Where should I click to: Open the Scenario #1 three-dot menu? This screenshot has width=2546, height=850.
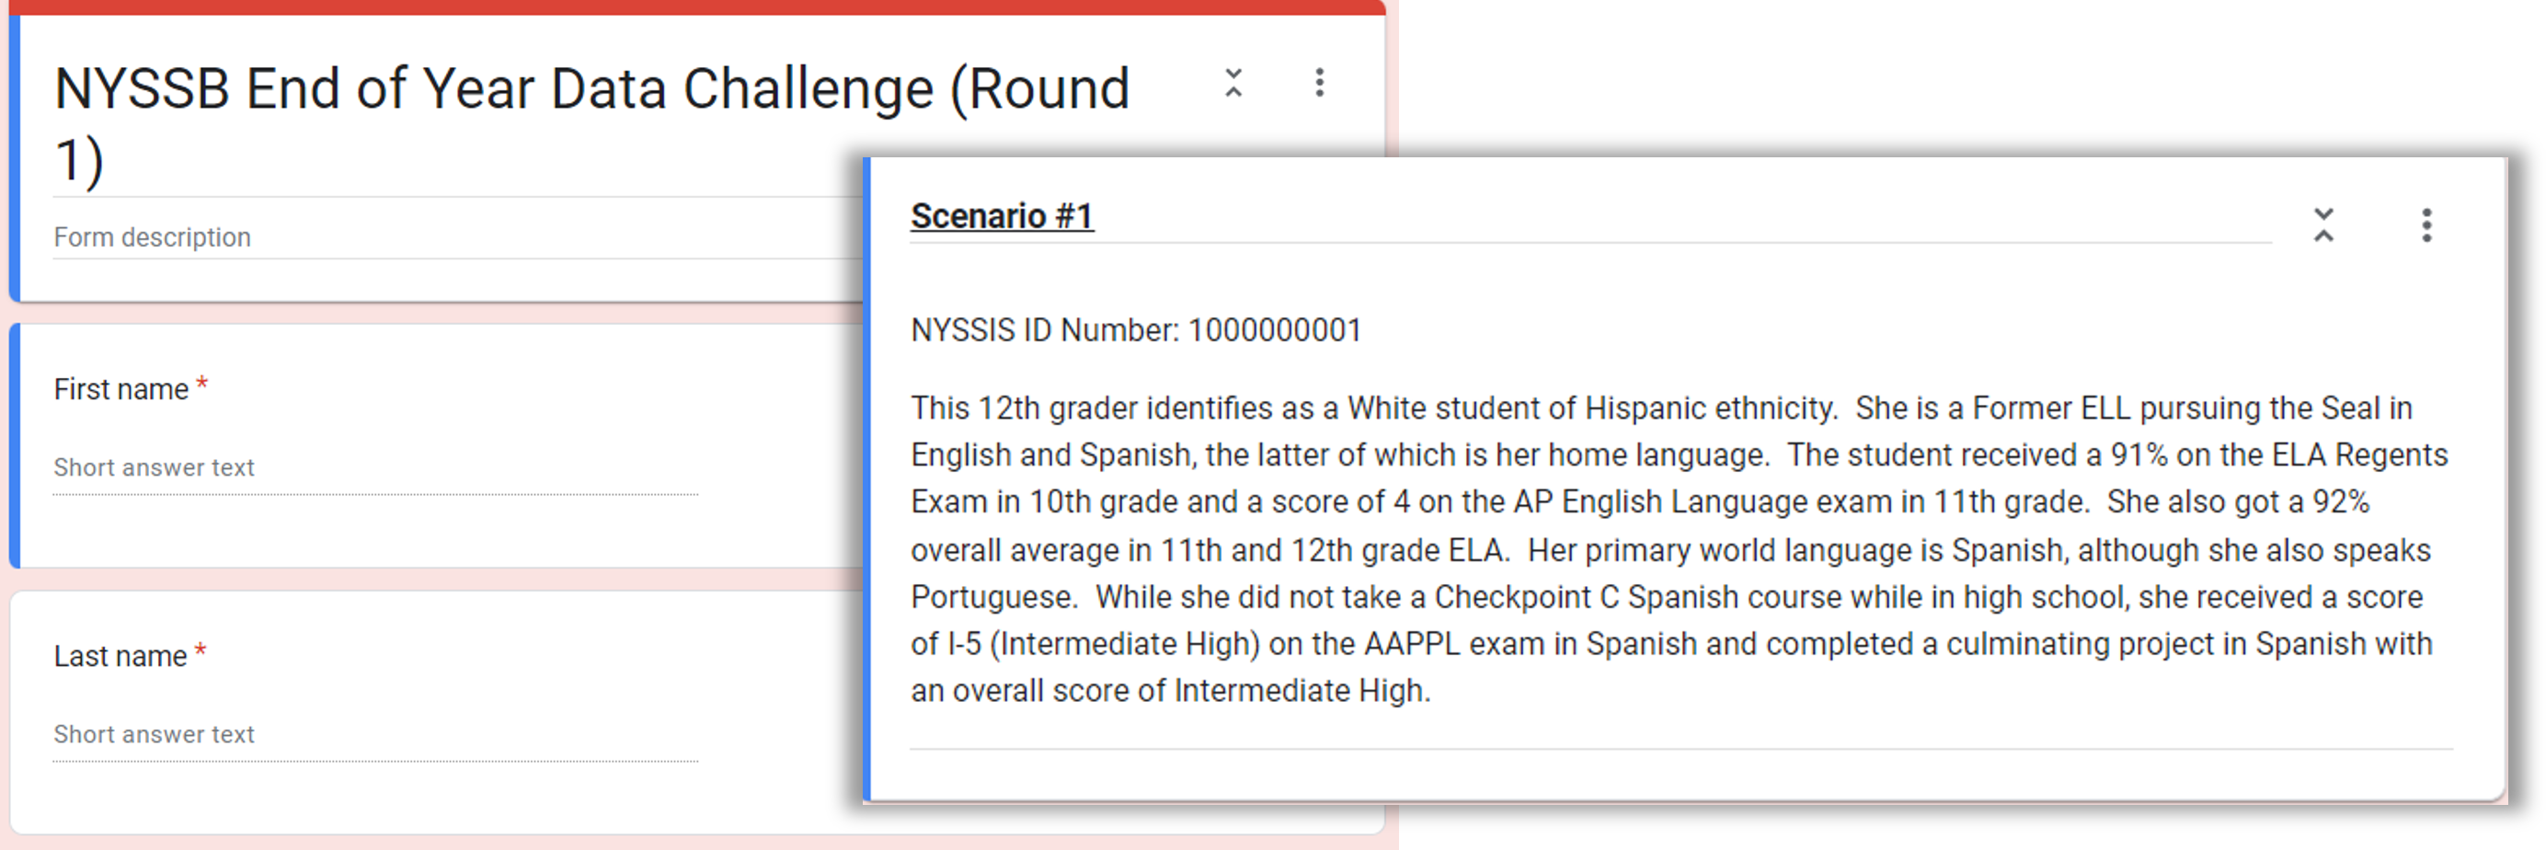tap(2426, 225)
